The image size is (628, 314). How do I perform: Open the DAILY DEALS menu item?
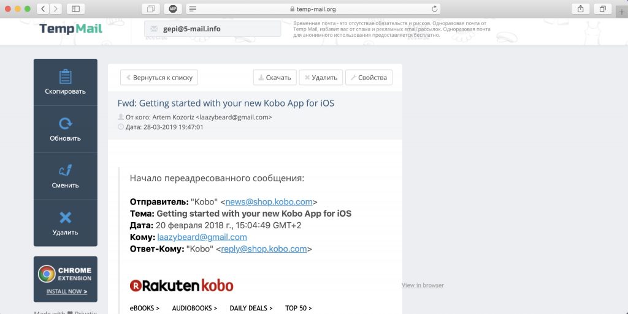tap(251, 308)
